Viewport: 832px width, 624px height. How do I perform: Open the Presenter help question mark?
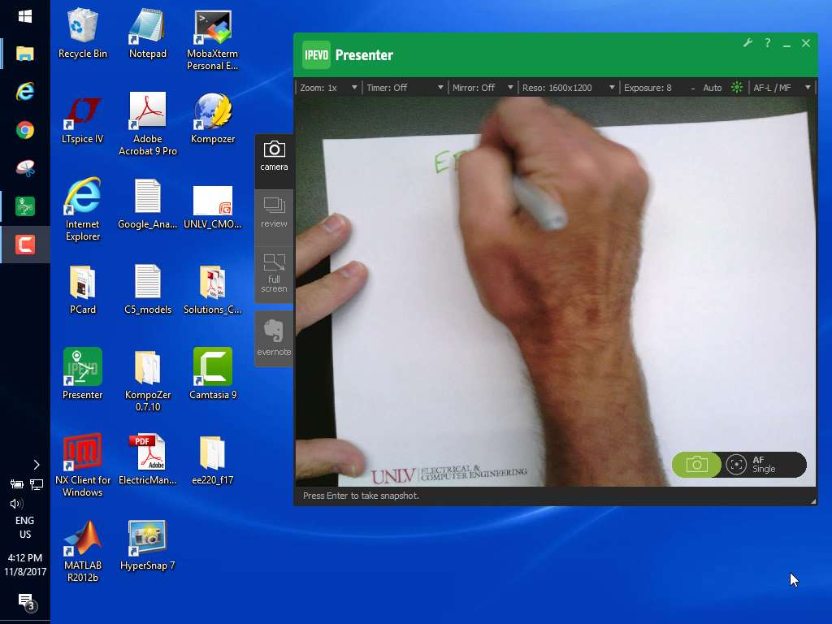pos(767,43)
